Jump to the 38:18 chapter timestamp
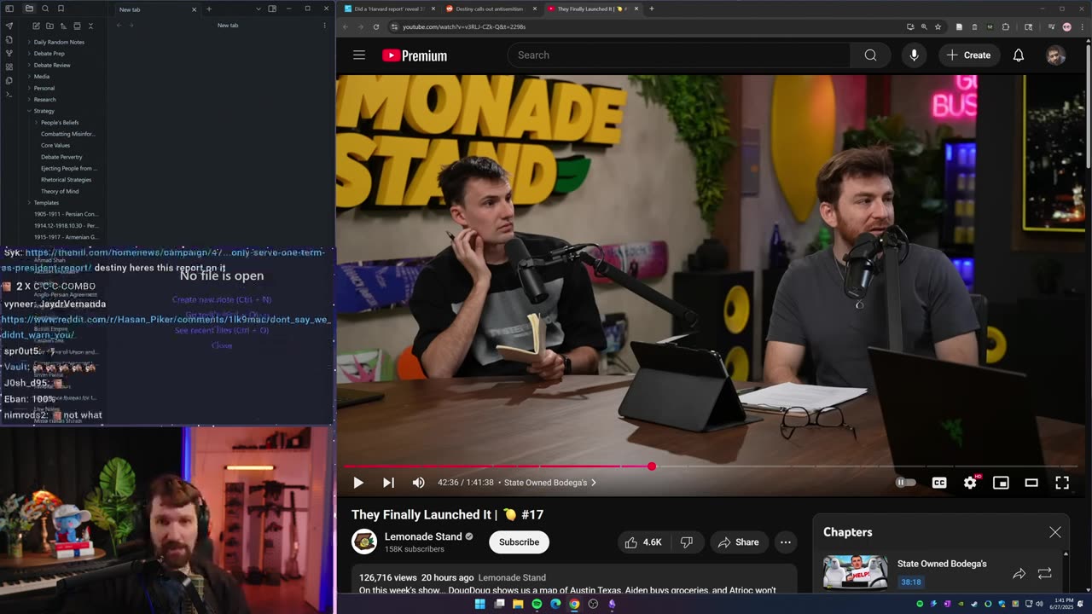Viewport: 1092px width, 614px height. click(911, 582)
